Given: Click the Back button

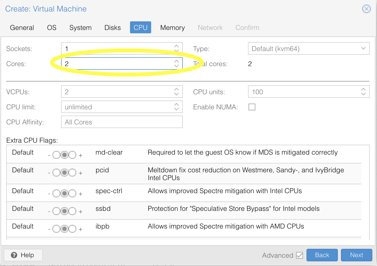Looking at the screenshot, I should tap(322, 255).
